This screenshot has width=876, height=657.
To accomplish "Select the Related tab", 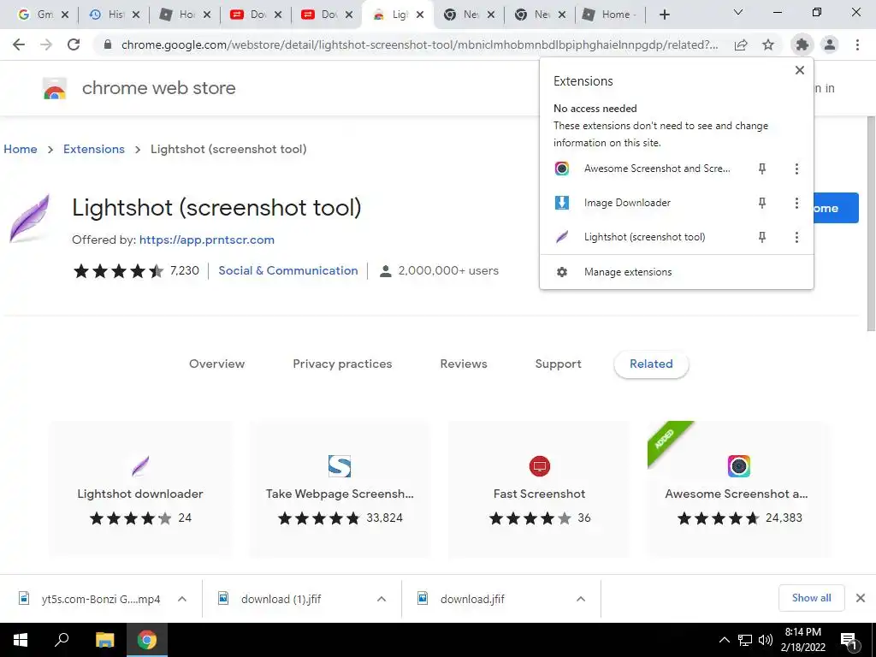I will point(651,364).
